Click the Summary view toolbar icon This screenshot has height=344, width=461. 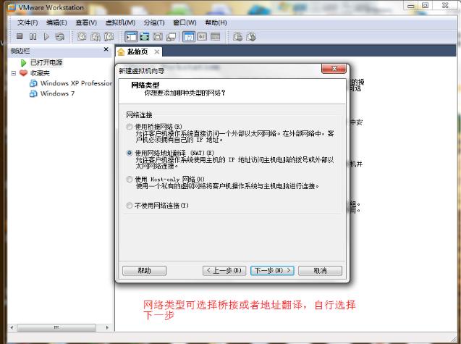pos(189,37)
